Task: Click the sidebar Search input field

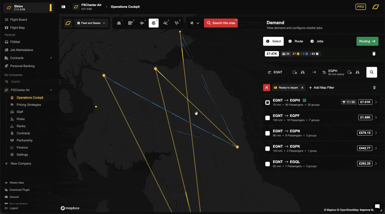Action: click(29, 82)
